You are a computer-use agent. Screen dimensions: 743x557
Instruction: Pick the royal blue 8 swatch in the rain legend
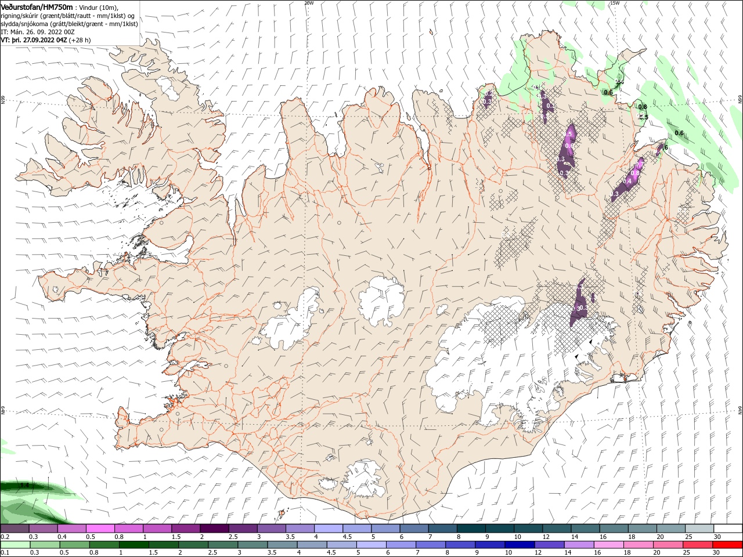(460, 545)
